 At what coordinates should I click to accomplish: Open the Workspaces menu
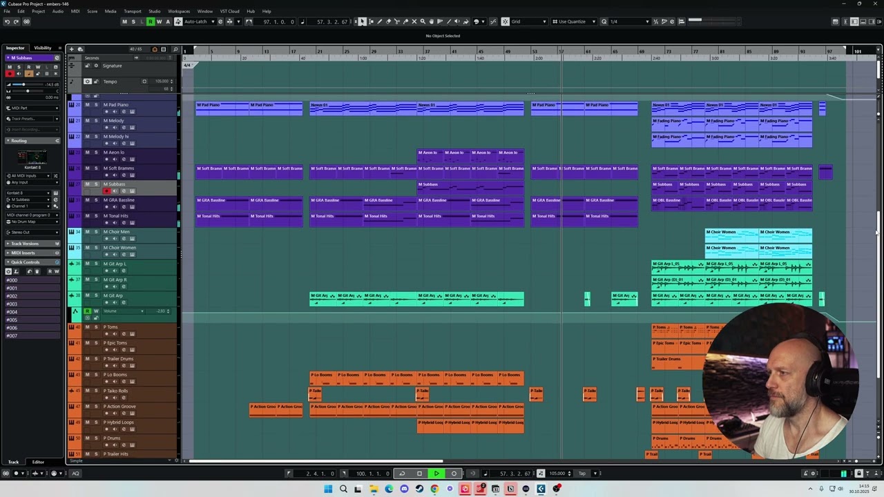coord(179,11)
